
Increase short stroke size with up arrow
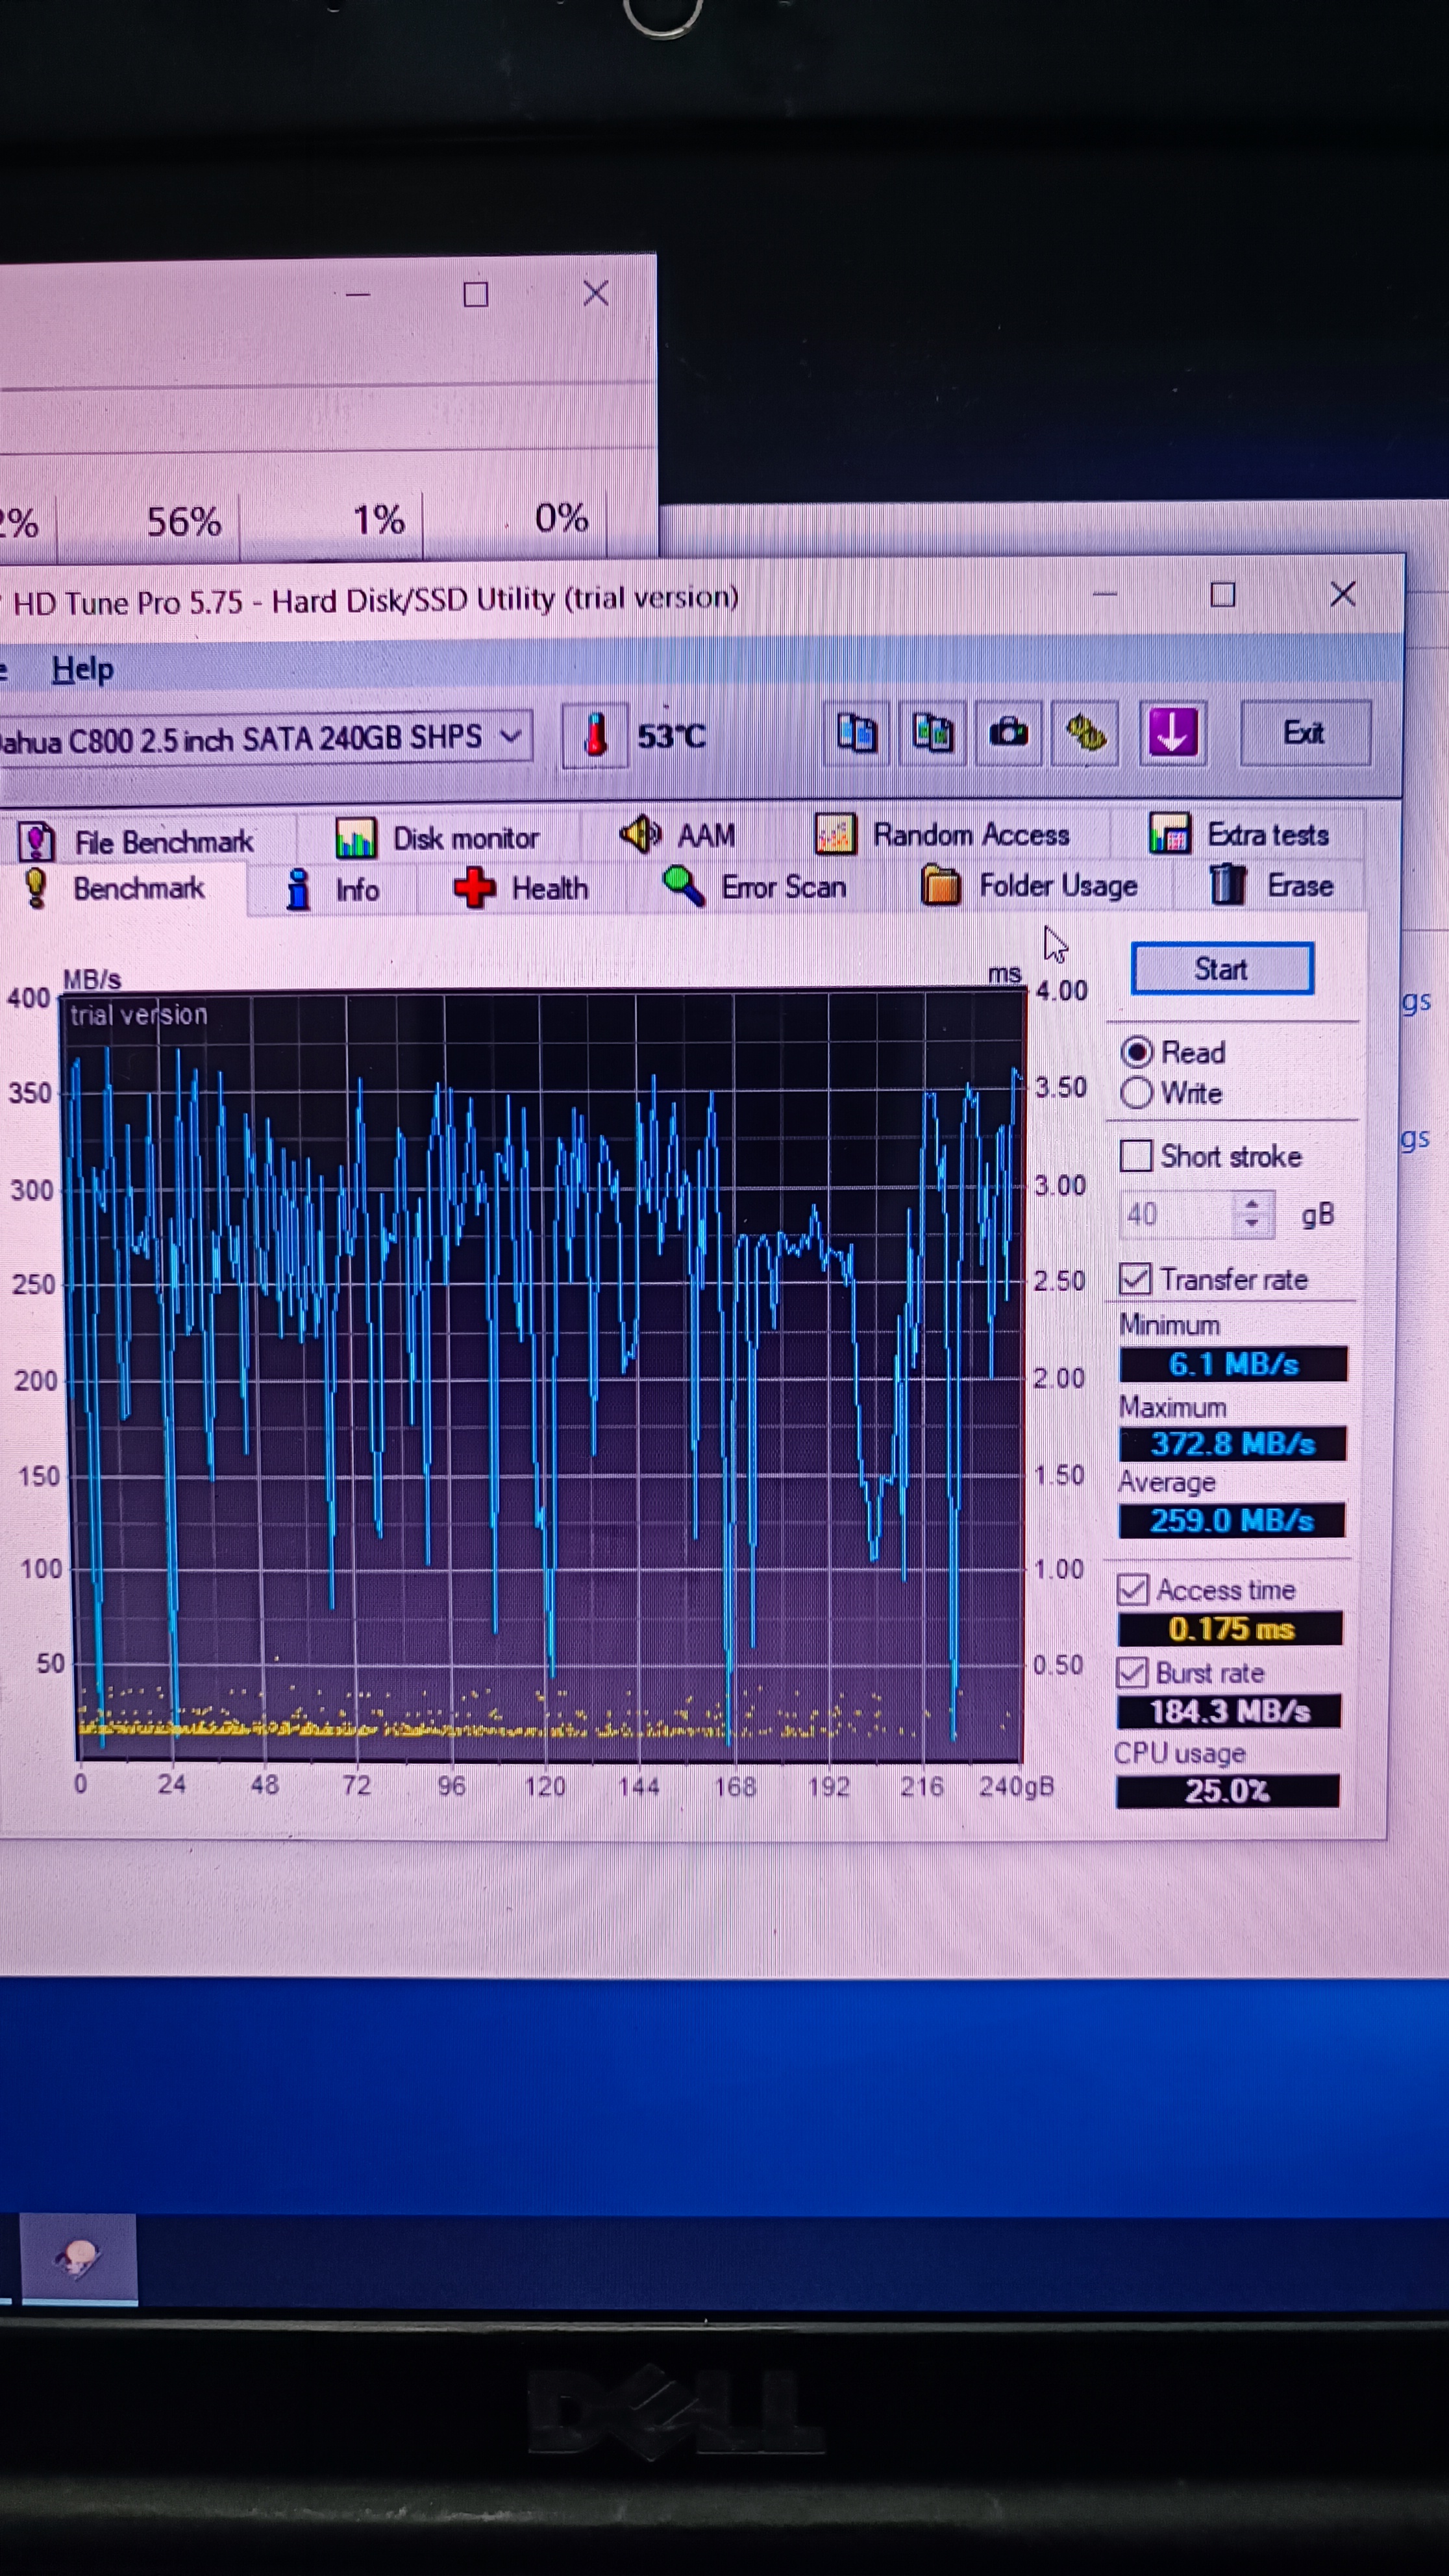[x=1252, y=1204]
